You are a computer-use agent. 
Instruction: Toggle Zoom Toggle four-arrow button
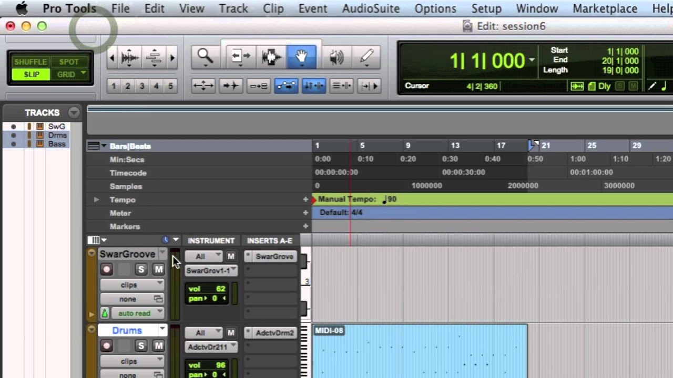[203, 86]
